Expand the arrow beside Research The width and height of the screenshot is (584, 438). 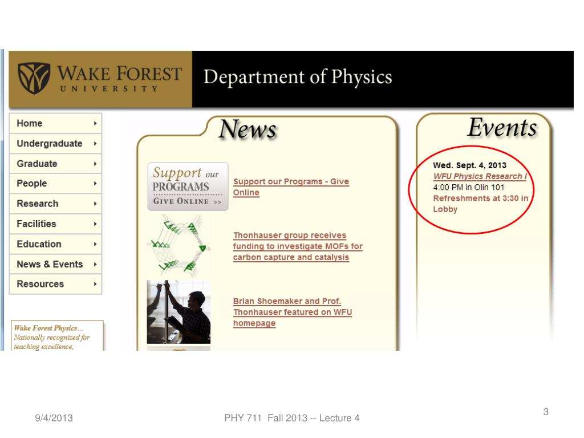click(95, 204)
